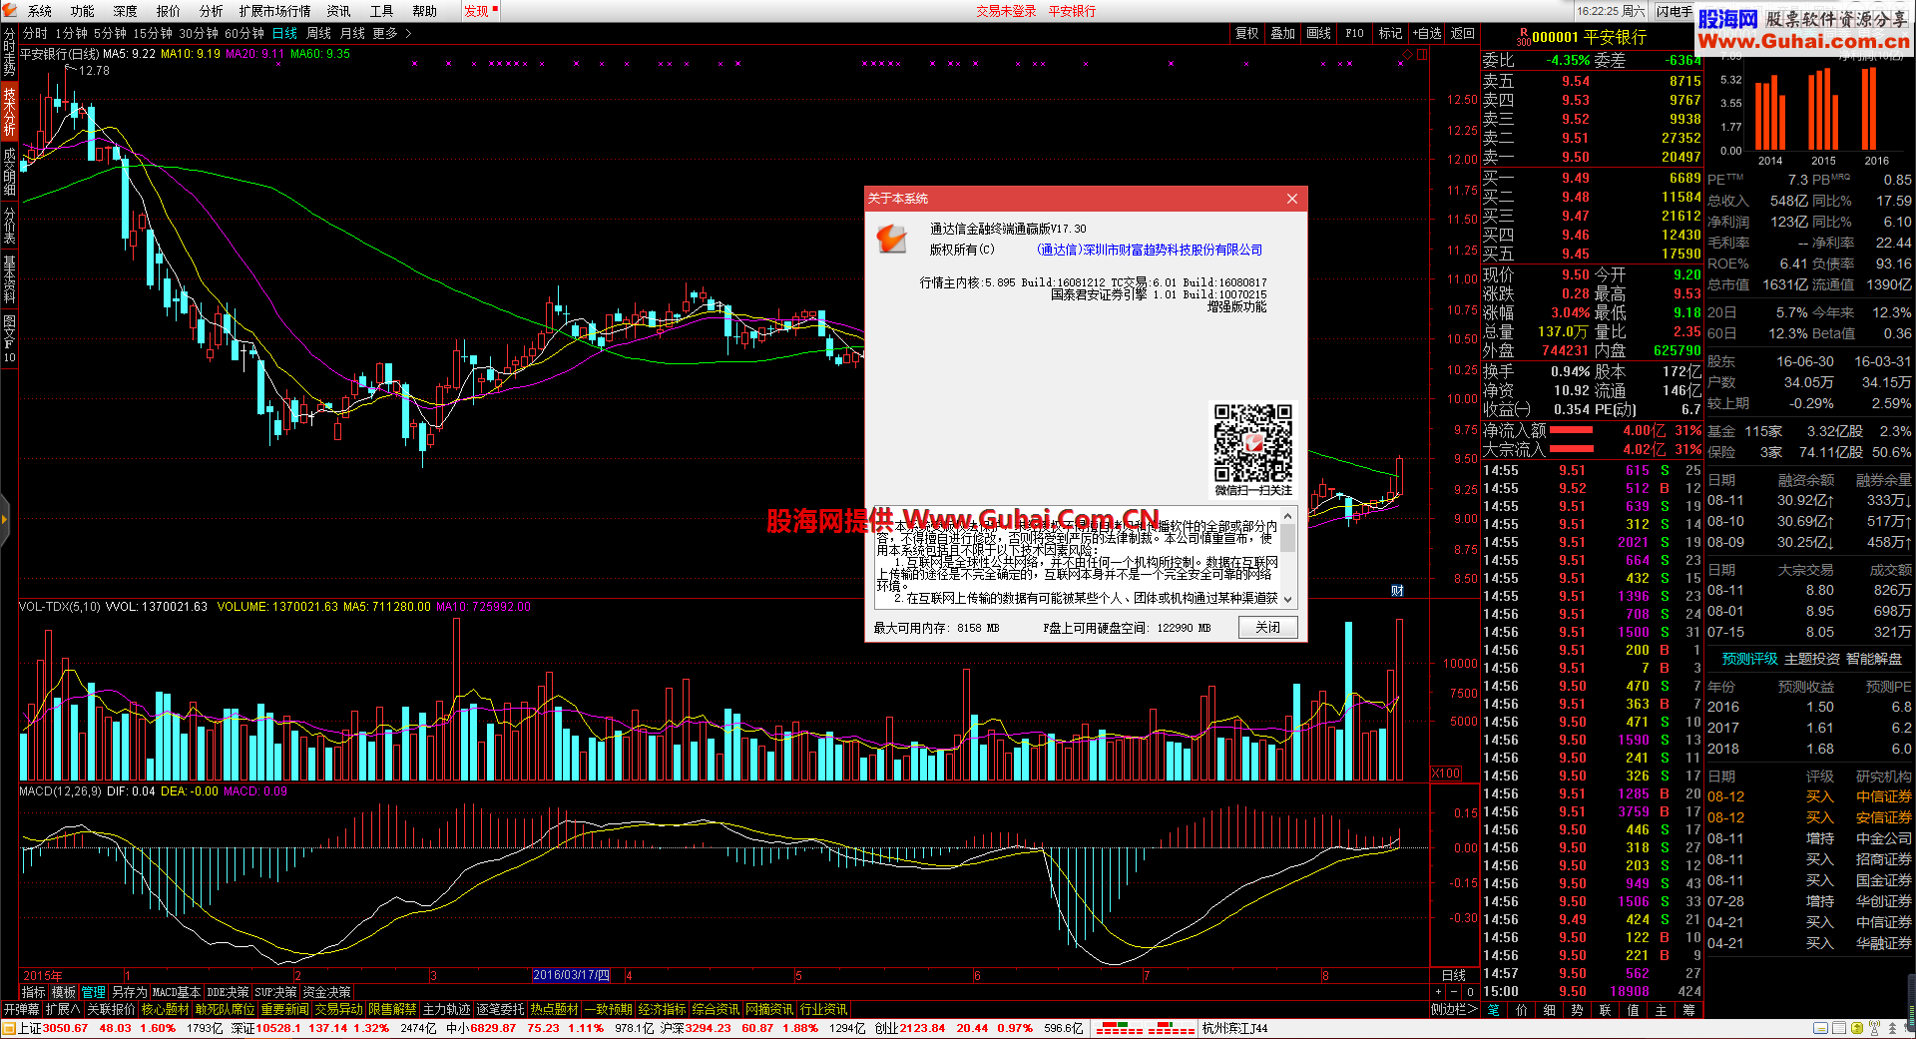Screen dimensions: 1916x1039
Task: Select the 筹 tab at bottom right
Action: [1688, 1009]
